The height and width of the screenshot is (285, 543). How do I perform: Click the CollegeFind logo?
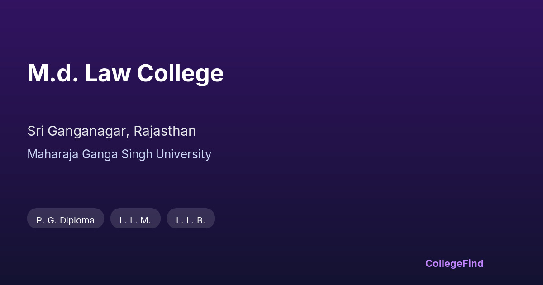pyautogui.click(x=454, y=263)
